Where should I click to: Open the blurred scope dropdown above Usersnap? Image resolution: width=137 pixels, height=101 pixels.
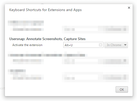(116, 30)
